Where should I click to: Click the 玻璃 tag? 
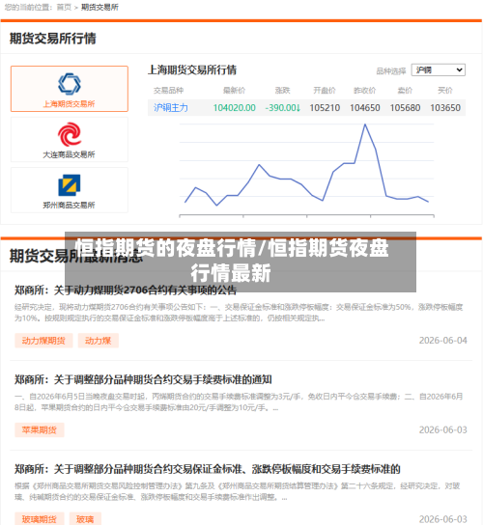pos(85,519)
